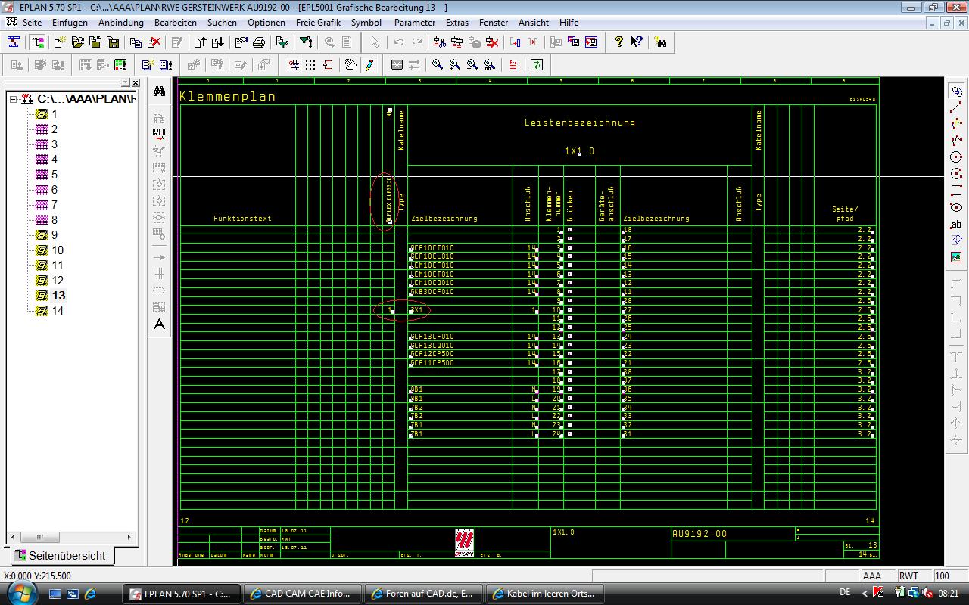Click the page up arrow icon

pos(200,42)
